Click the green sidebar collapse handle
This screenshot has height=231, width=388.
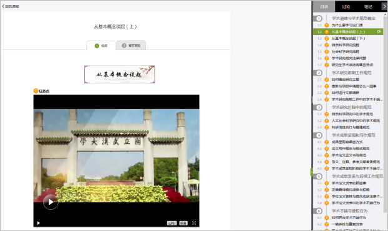click(x=312, y=172)
